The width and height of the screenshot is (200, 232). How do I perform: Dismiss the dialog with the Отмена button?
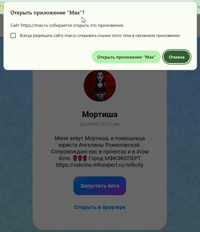tap(177, 57)
